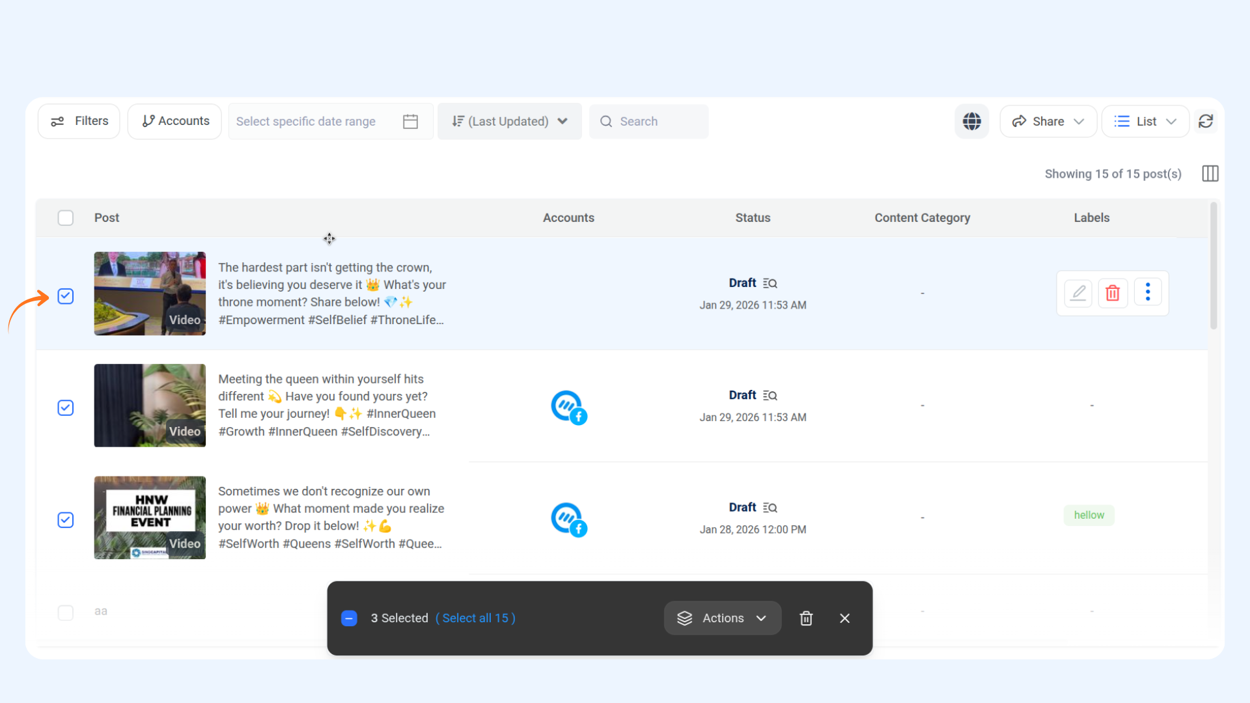Click the red trash icon on first post
1250x703 pixels.
point(1113,293)
